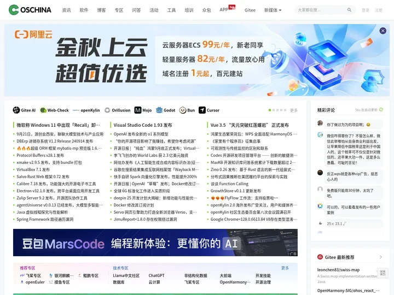
Task: Click the 登录 link
Action: 366,10
